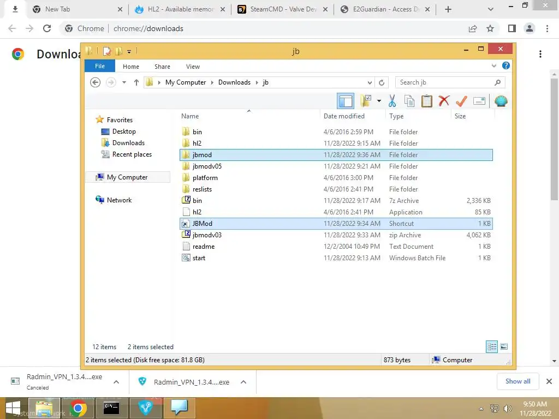This screenshot has width=559, height=419.
Task: Bookmark this page with star icon
Action: pyautogui.click(x=490, y=28)
